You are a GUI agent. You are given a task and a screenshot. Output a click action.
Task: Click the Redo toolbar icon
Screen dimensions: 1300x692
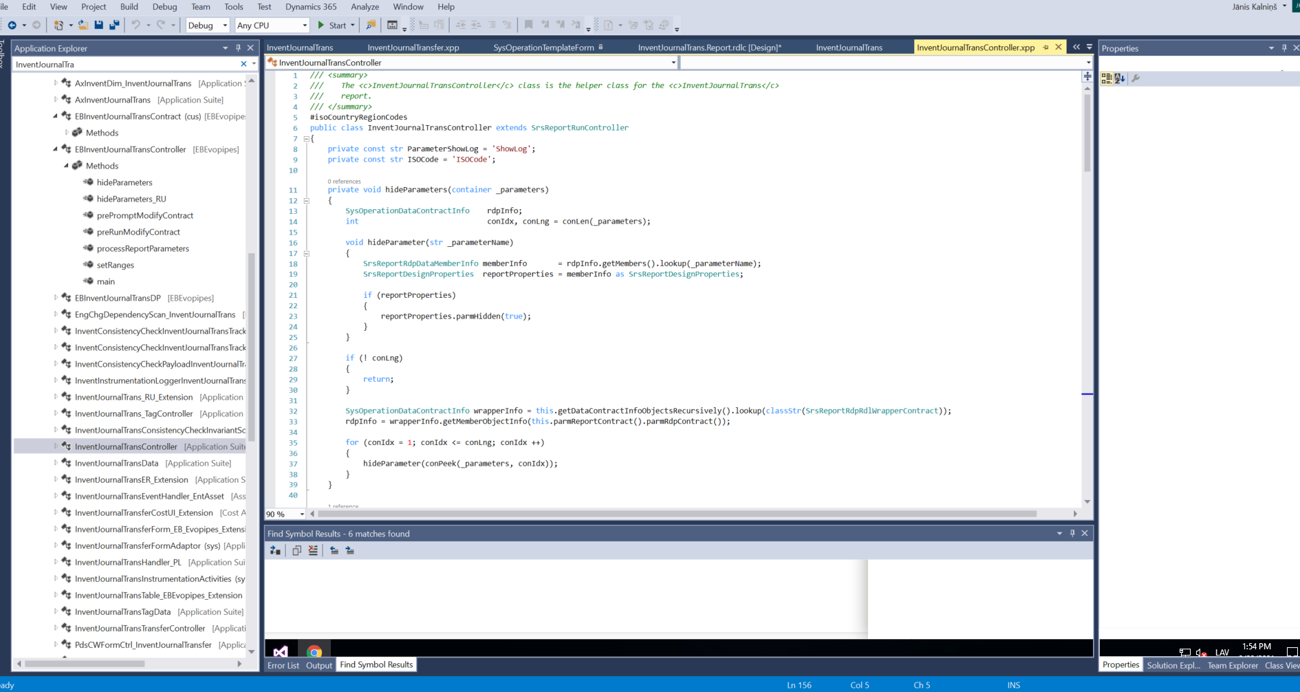point(161,25)
